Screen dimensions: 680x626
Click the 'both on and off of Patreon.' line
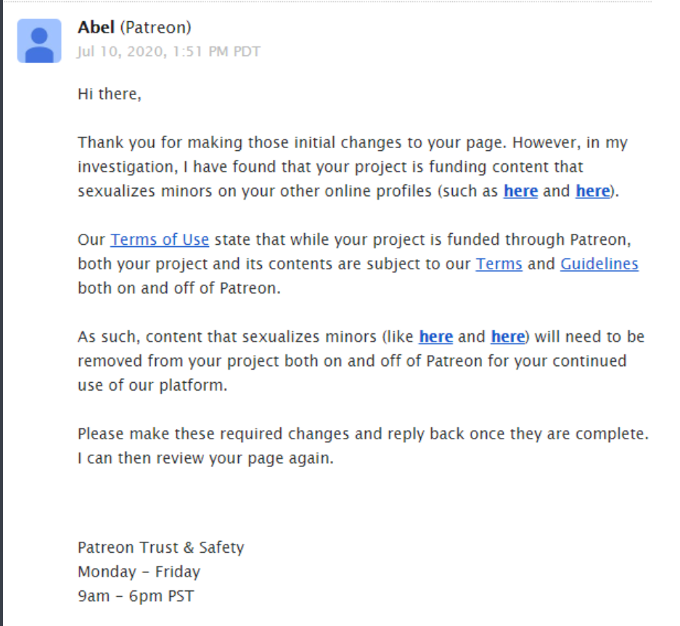coord(179,288)
